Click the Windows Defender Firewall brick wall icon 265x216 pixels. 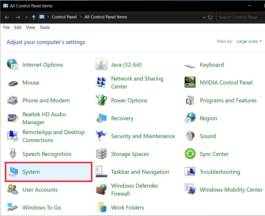click(x=101, y=189)
